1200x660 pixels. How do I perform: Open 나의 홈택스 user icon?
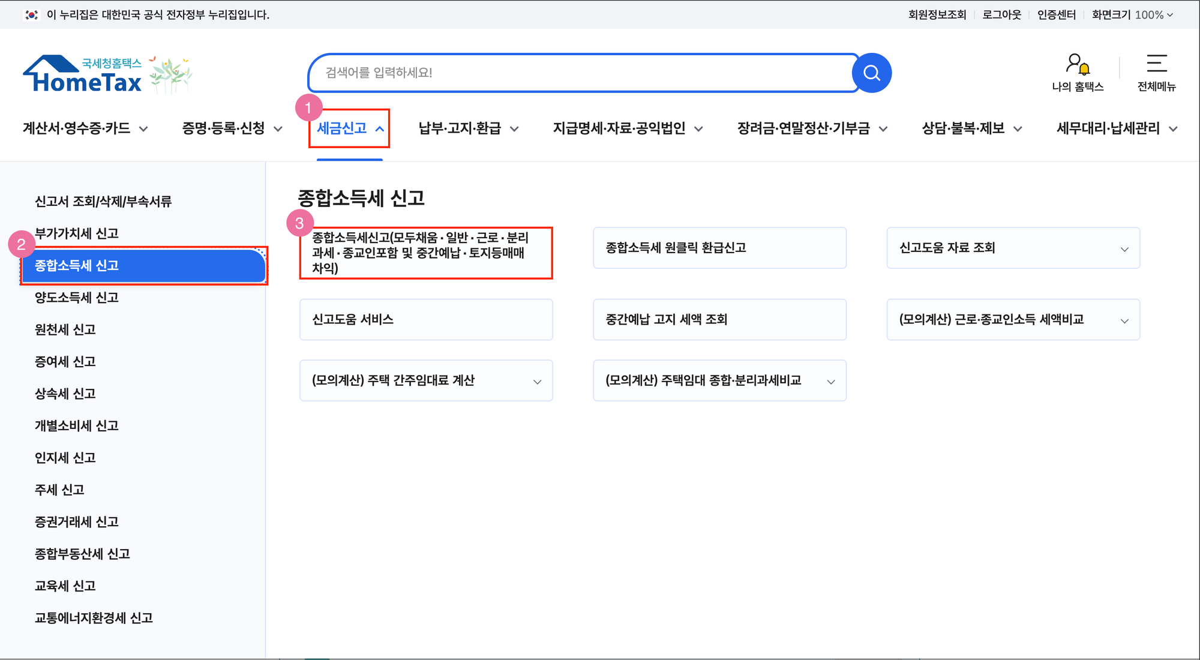click(x=1078, y=64)
